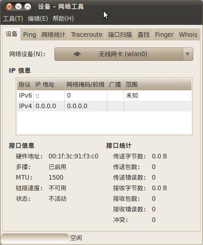Image resolution: width=203 pixels, height=245 pixels.
Task: Open the 帮助(H) menu
Action: coord(63,18)
